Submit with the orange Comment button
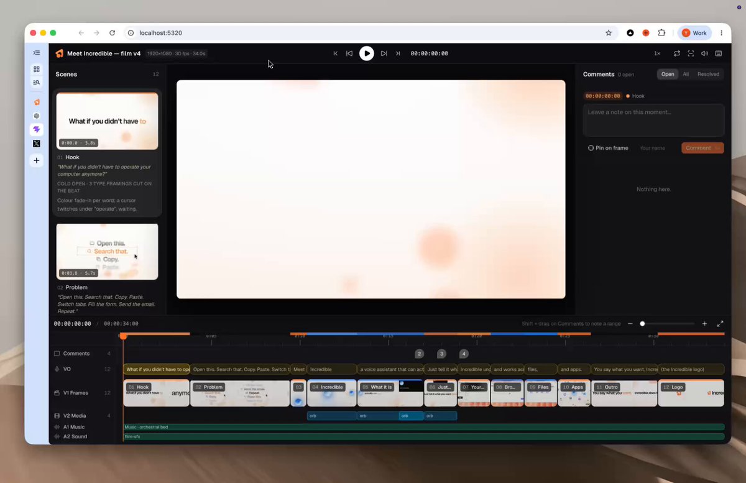Screen dimensions: 746x483 coord(702,148)
